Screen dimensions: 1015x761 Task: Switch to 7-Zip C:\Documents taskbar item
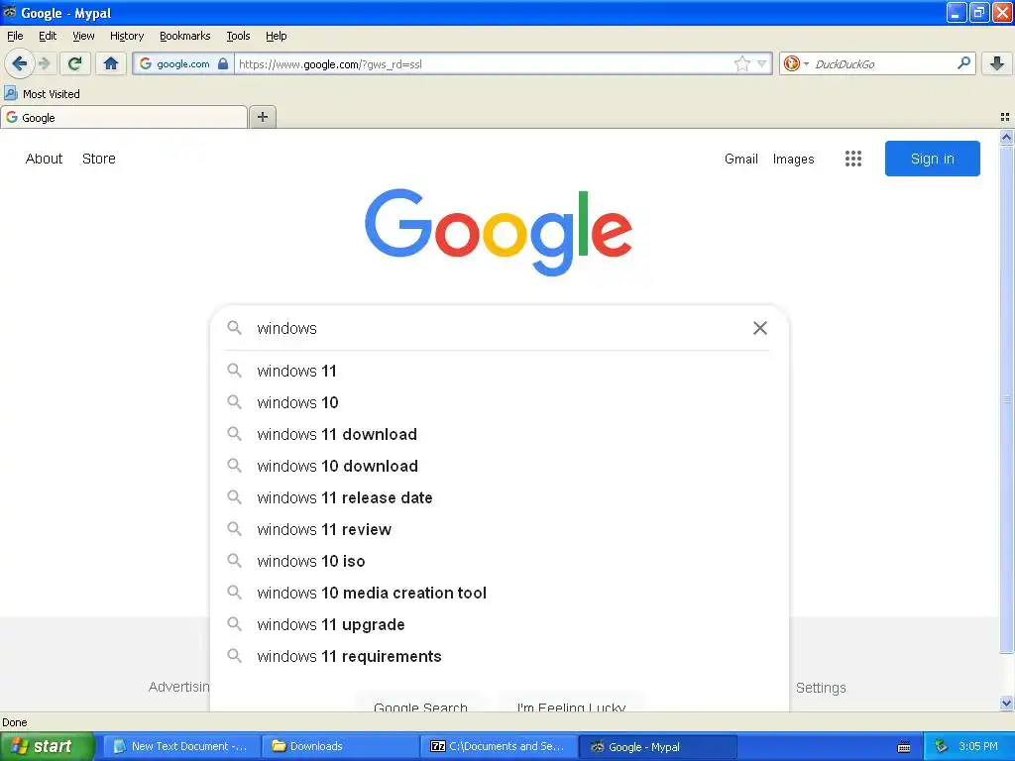[x=499, y=746]
